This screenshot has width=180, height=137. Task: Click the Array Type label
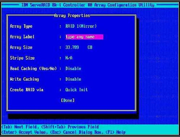(21, 26)
